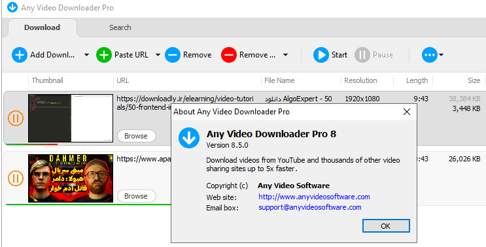Click OK in the About dialog
Image resolution: width=486 pixels, height=247 pixels.
pos(386,226)
